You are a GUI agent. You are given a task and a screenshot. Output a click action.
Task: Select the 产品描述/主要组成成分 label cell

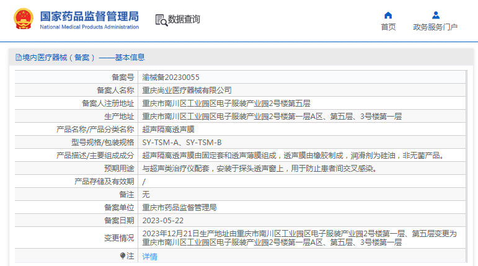point(76,155)
